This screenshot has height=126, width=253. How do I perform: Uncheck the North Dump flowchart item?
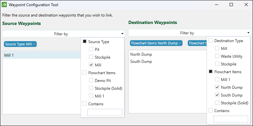(x=217, y=87)
